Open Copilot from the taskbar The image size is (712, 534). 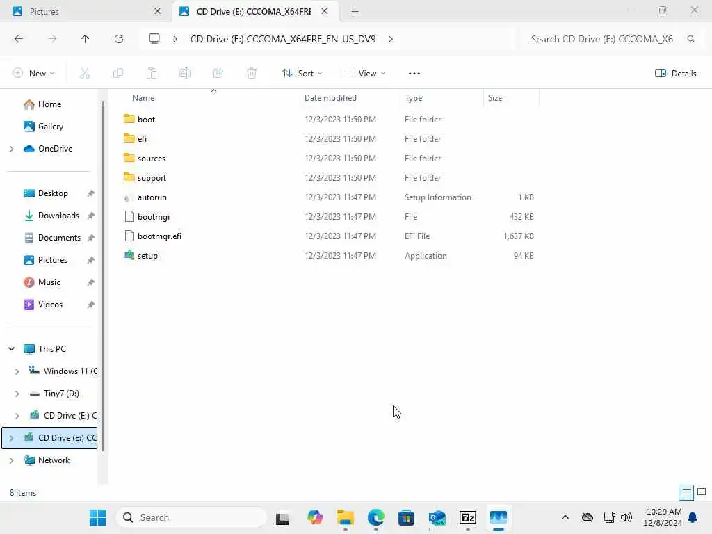tap(315, 517)
